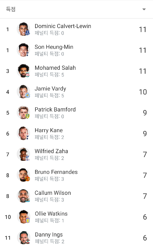Click Bruno Fernandes' player avatar
This screenshot has height=249, width=153.
(x=24, y=175)
